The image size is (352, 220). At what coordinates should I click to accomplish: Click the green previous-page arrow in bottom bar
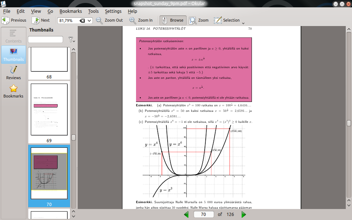pyautogui.click(x=186, y=214)
